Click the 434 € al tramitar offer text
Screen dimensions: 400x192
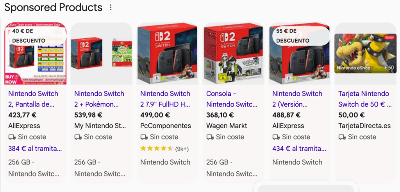(299, 149)
